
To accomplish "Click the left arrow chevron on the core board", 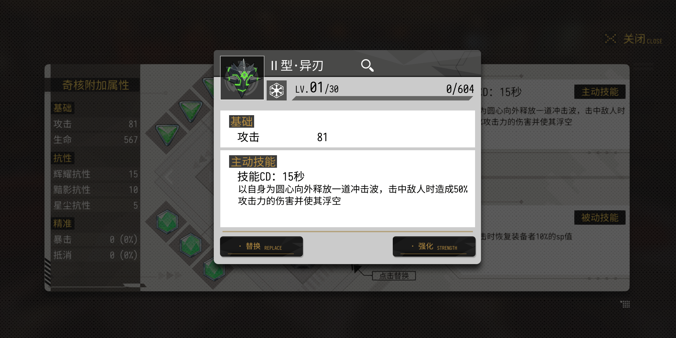I will 169,177.
